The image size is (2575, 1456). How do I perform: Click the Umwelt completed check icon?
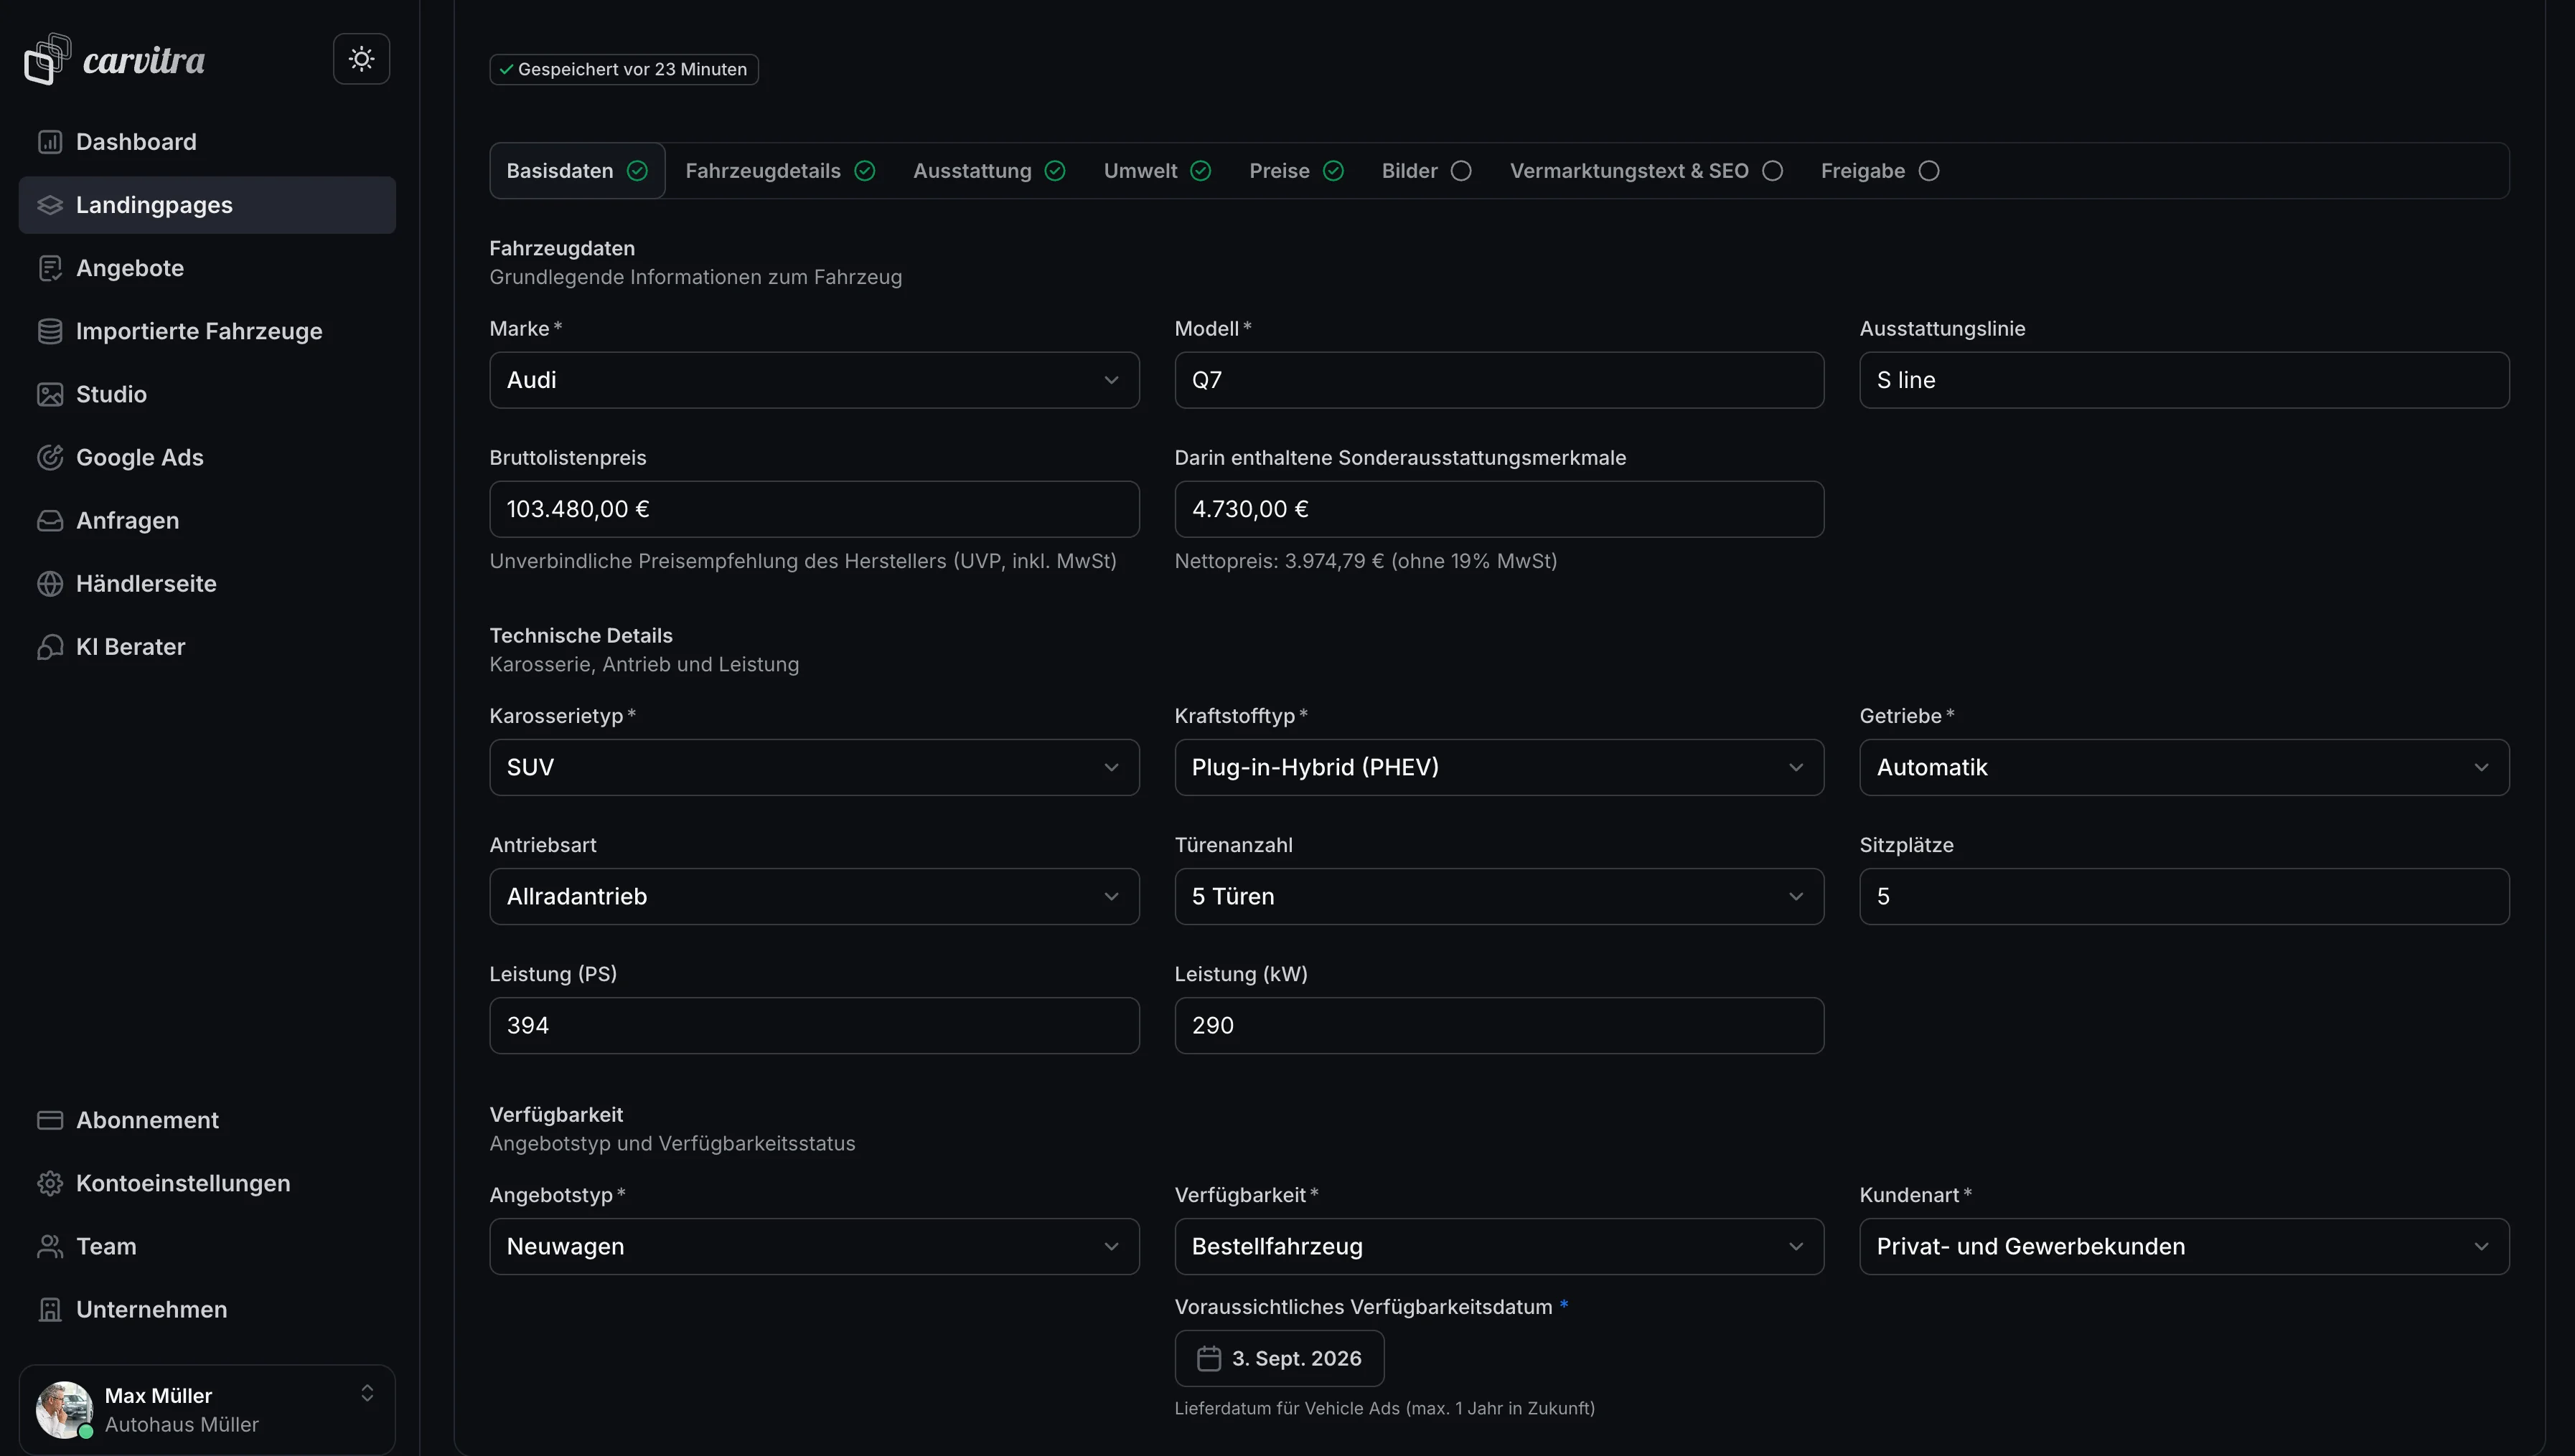coord(1201,171)
